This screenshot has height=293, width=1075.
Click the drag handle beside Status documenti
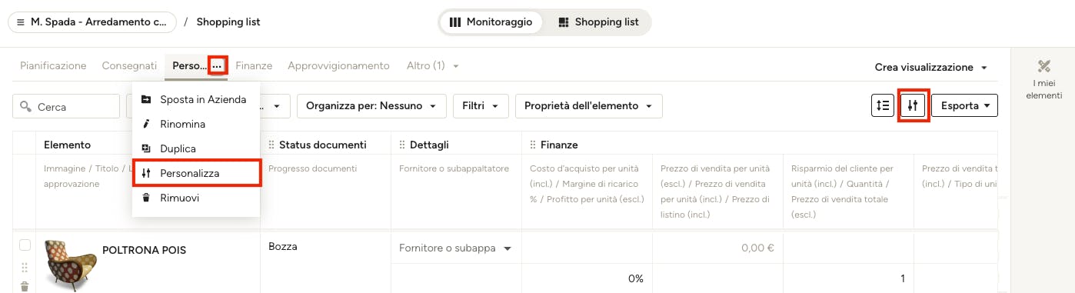tap(271, 145)
